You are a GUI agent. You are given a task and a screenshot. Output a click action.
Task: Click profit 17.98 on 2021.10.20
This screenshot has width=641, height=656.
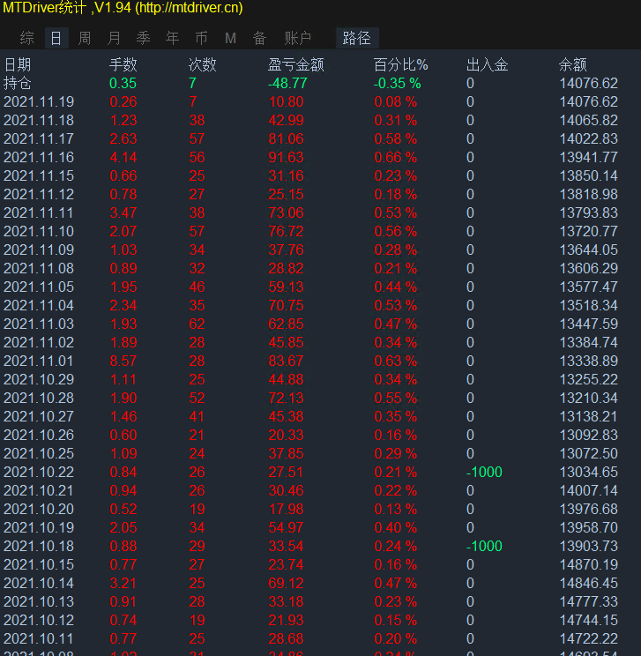[286, 509]
